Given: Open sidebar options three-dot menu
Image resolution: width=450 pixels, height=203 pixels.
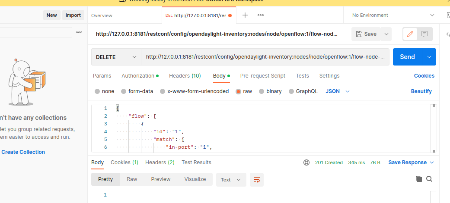Looking at the screenshot, I should coord(79,32).
